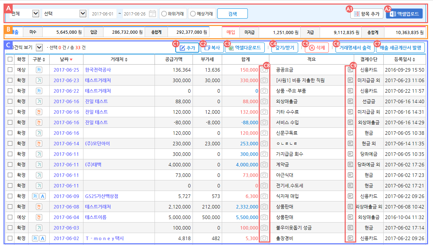Click the 합계 amount 2,332,000
Viewport: 433px width, 245px height.
tap(247, 207)
